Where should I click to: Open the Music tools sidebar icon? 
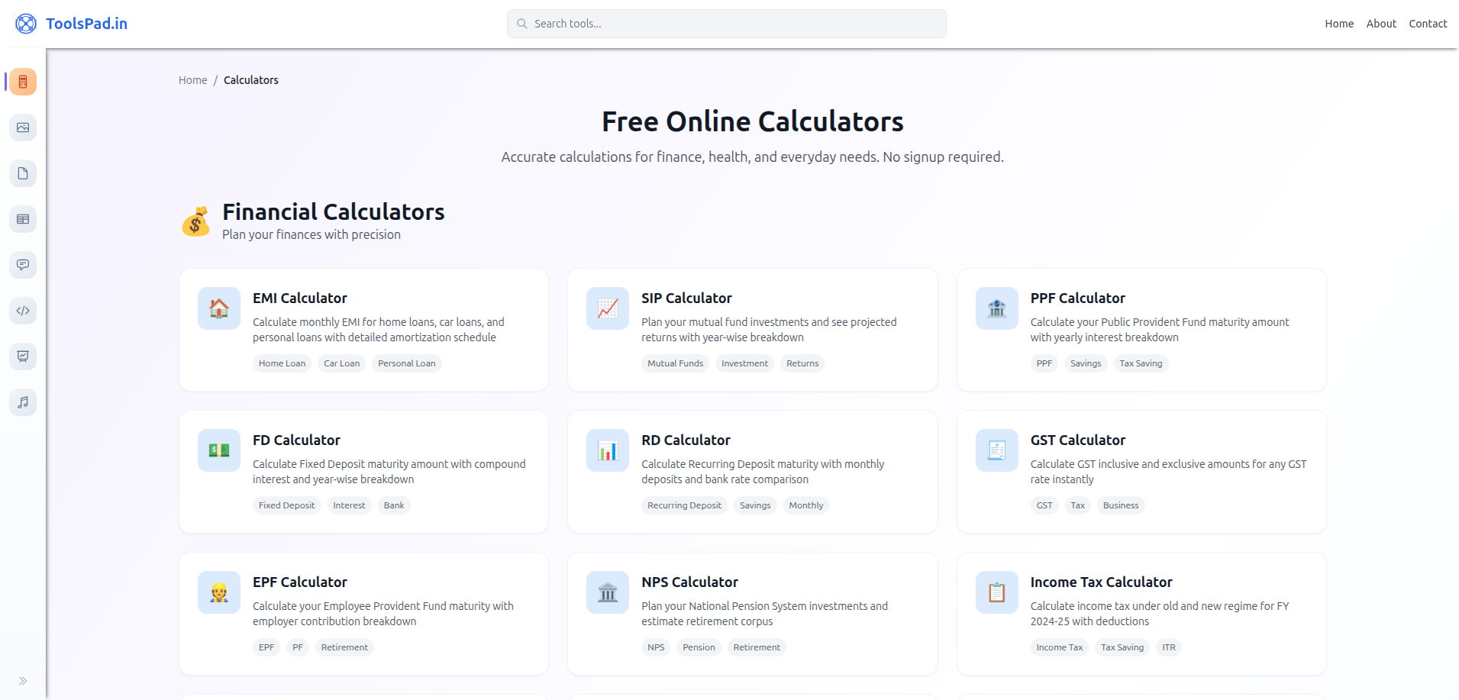click(x=22, y=402)
